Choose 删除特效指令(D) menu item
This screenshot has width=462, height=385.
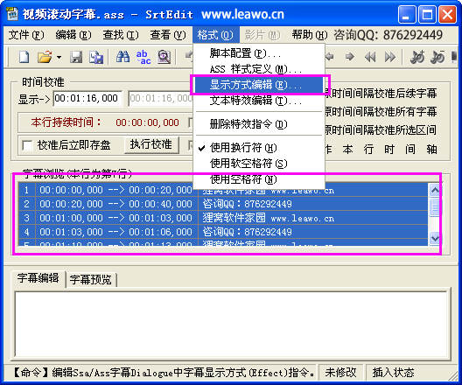(x=259, y=124)
